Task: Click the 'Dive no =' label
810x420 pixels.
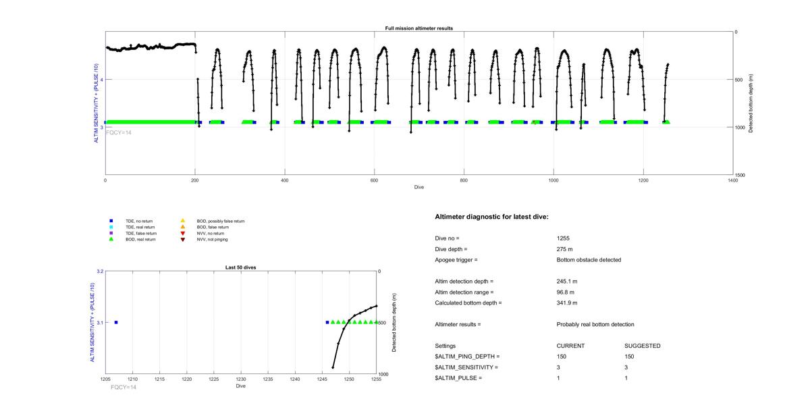Action: point(447,238)
